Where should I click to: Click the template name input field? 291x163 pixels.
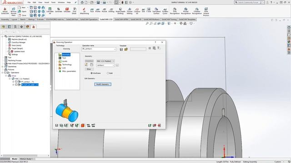pos(138,49)
